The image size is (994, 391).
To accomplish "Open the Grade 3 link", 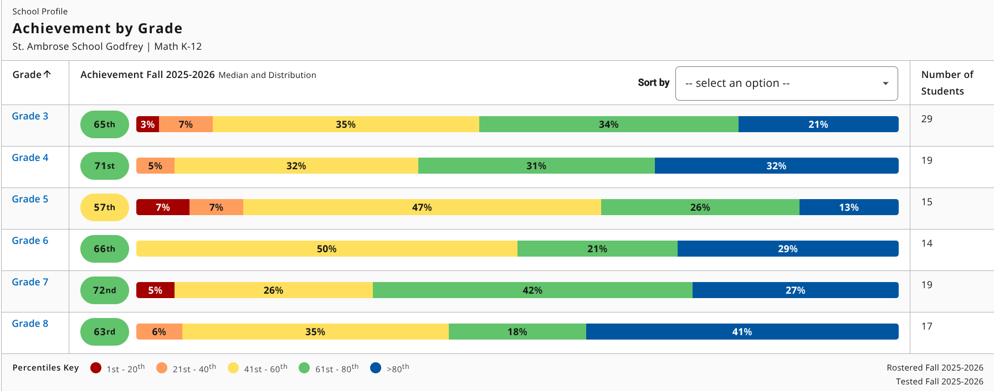I will 30,116.
